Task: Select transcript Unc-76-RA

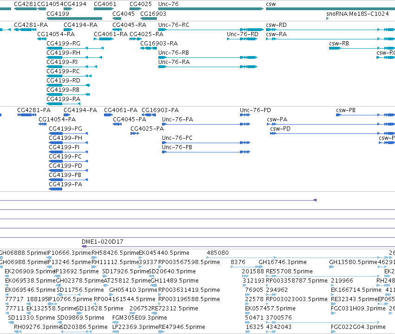Action: [174, 62]
